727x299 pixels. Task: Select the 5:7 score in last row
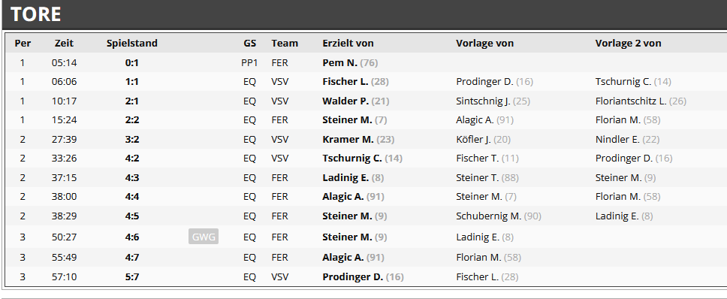132,276
